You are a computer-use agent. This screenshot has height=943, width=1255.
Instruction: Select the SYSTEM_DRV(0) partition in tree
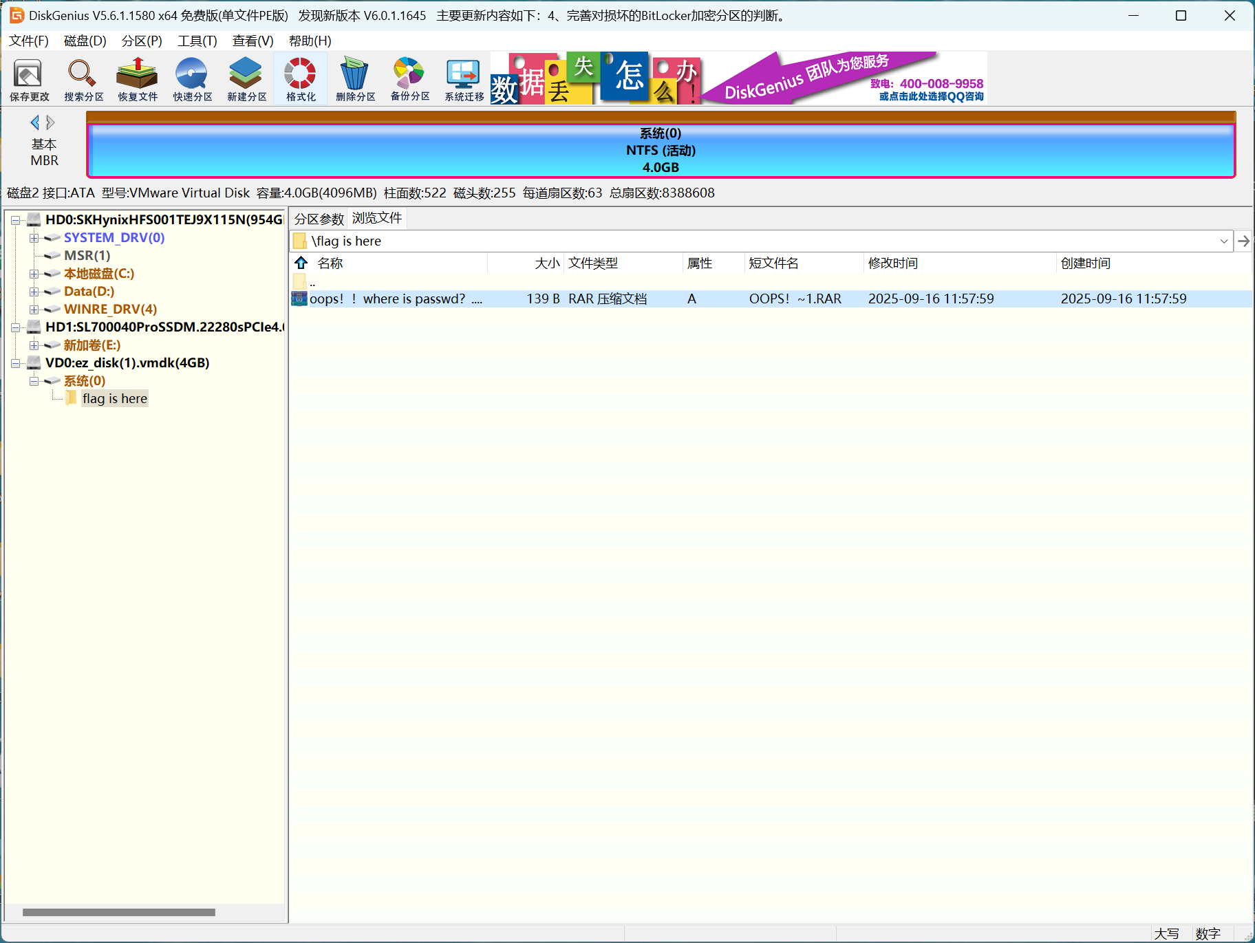coord(114,238)
